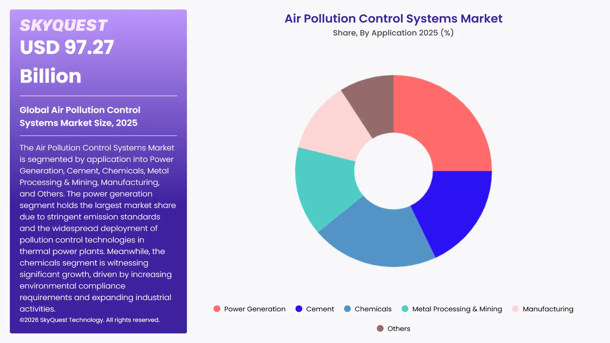
Task: Click the dark blue Cement donut slice
Action: tap(455, 210)
